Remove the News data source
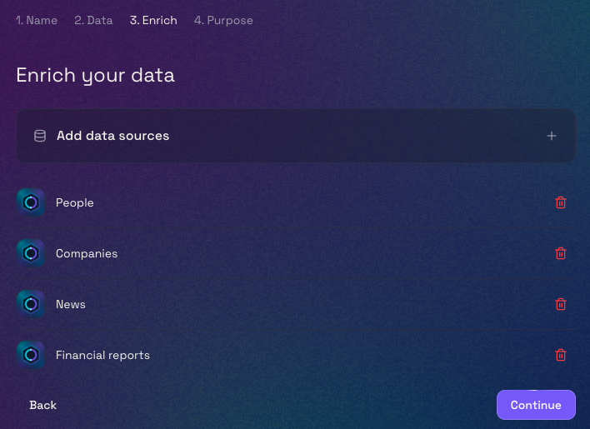The image size is (590, 429). click(561, 304)
